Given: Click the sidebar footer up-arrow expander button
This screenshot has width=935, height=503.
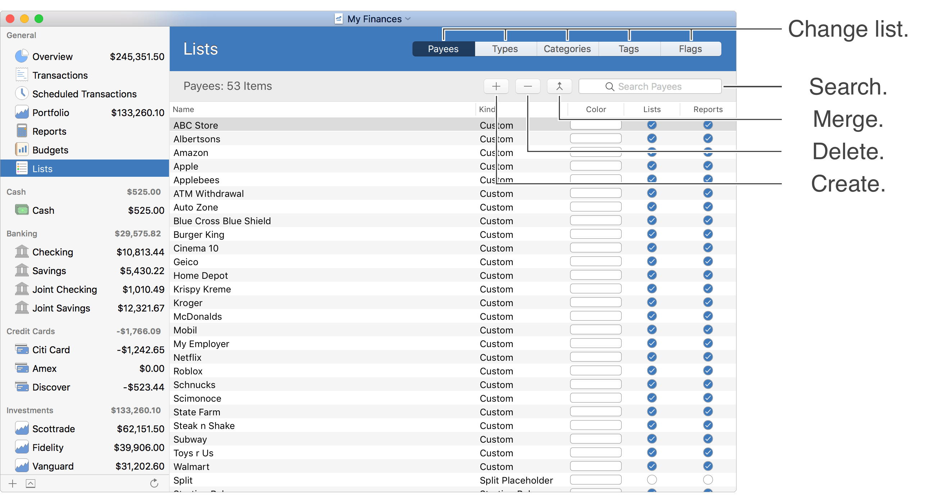Looking at the screenshot, I should pyautogui.click(x=31, y=483).
